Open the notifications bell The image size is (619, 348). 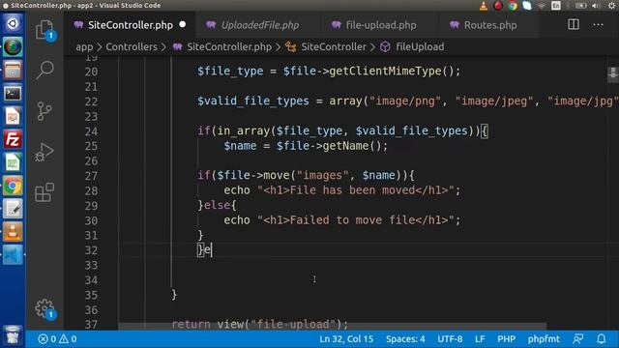click(602, 339)
